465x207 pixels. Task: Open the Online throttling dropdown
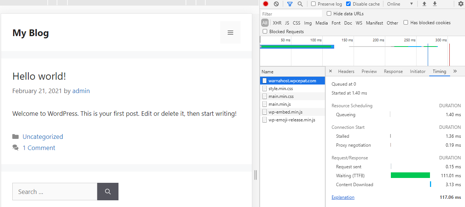400,4
